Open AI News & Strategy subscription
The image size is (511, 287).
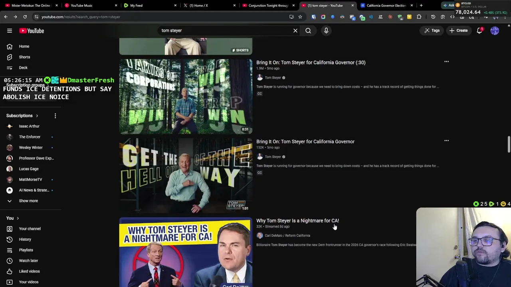tap(31, 190)
